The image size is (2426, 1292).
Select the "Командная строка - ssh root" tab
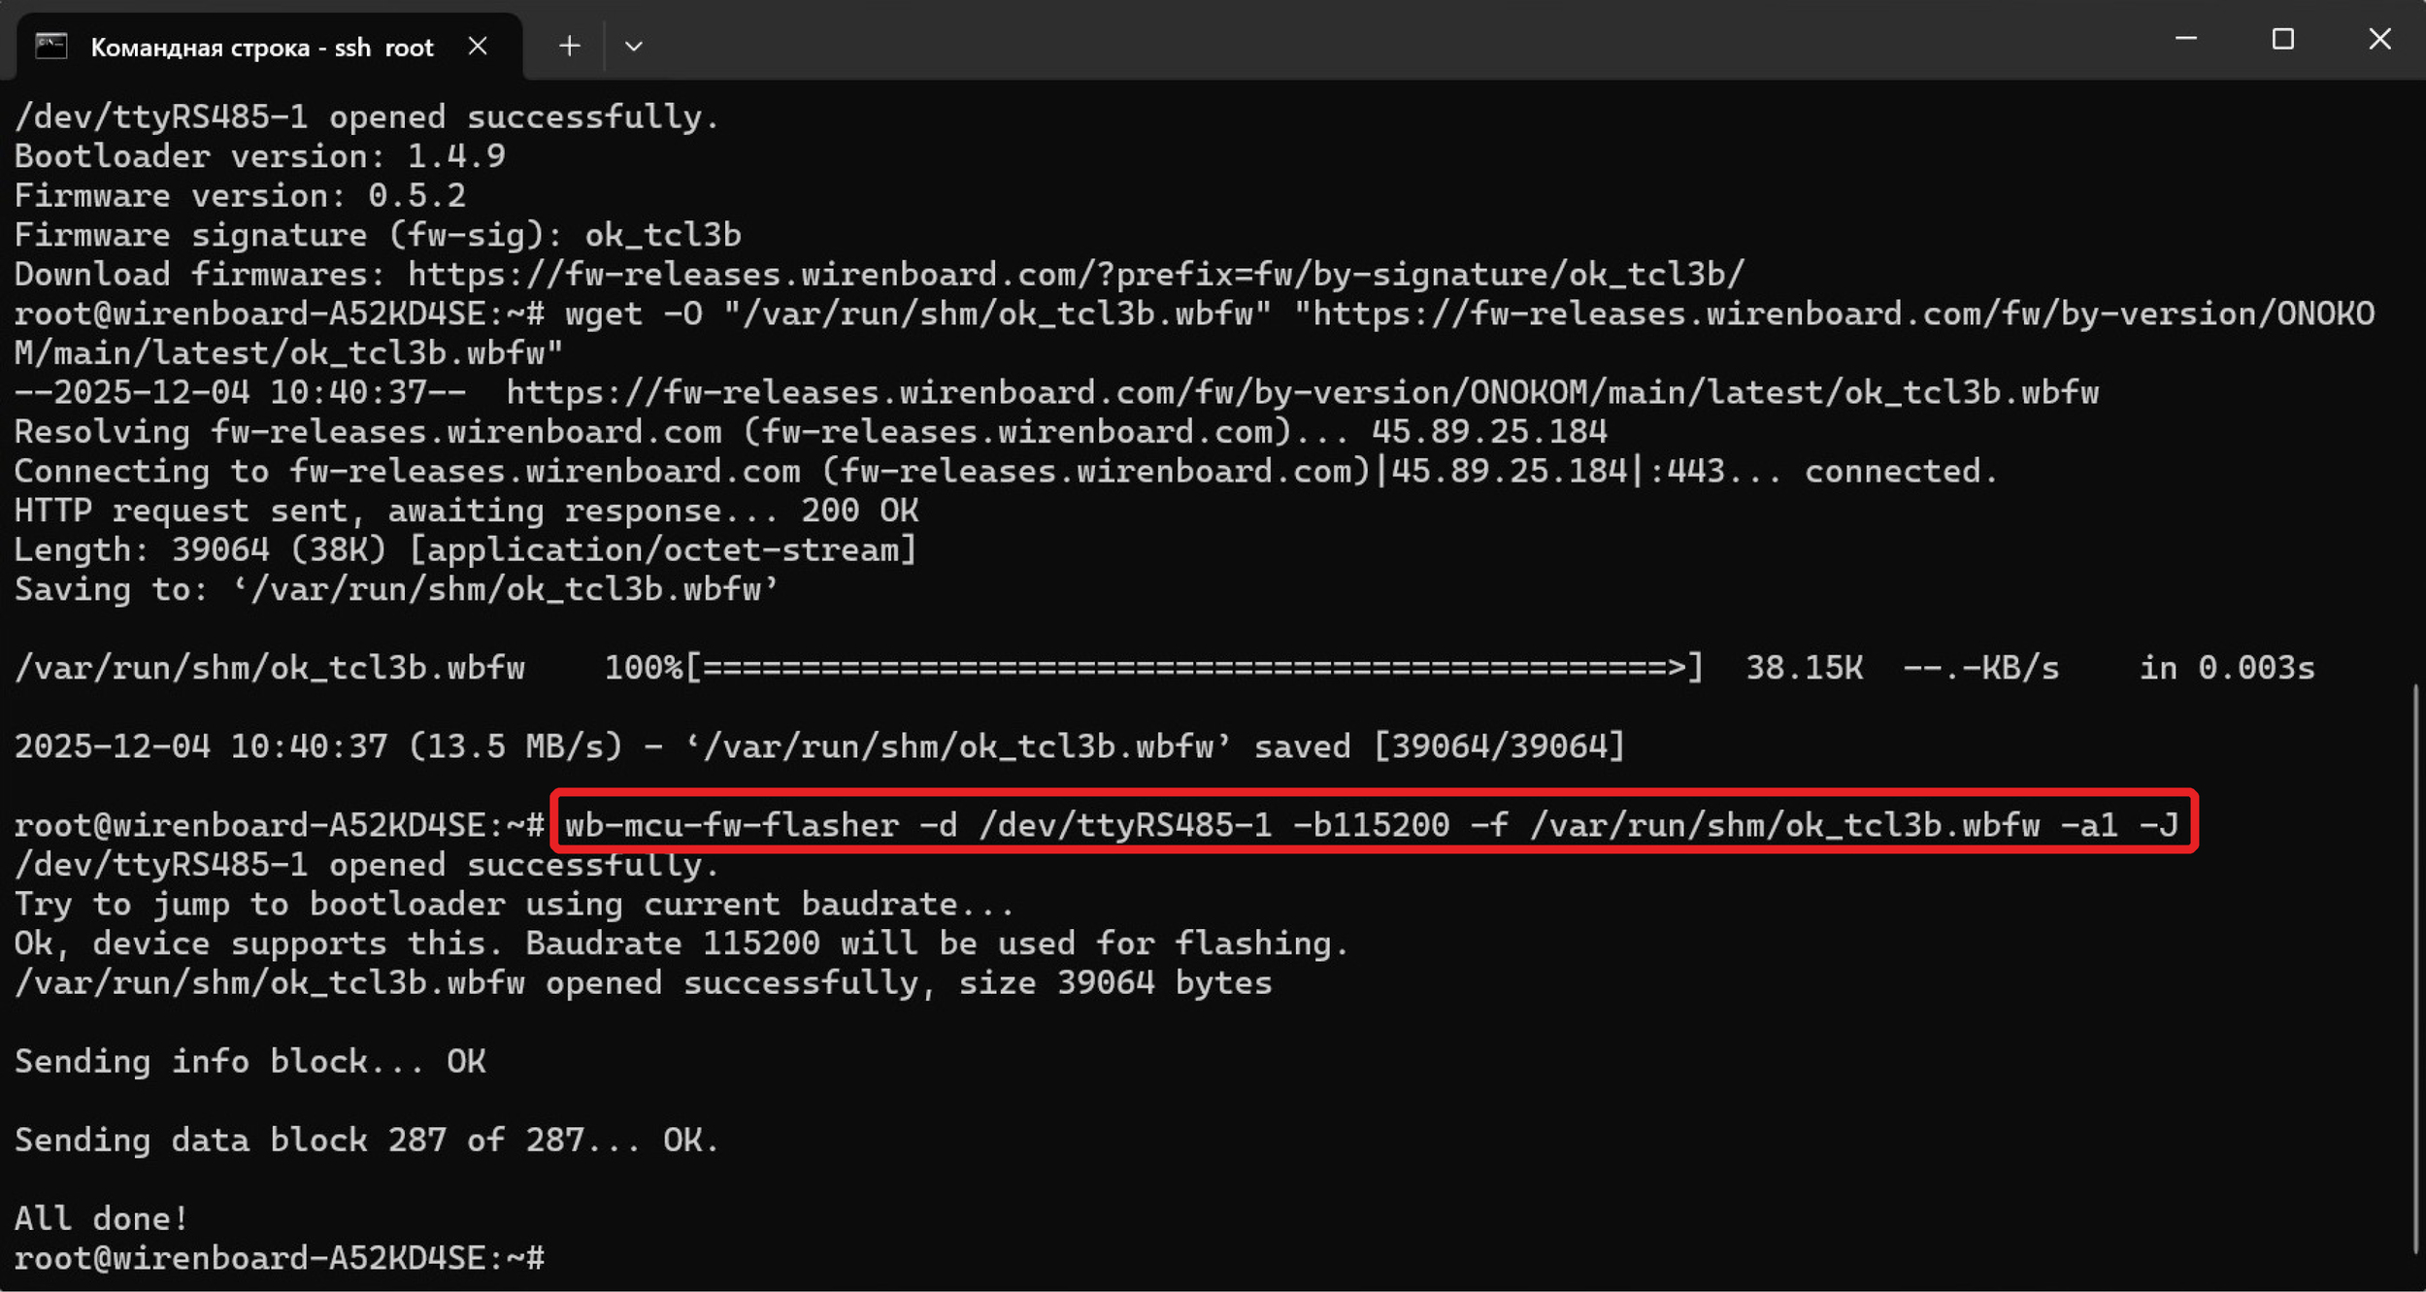pos(260,47)
